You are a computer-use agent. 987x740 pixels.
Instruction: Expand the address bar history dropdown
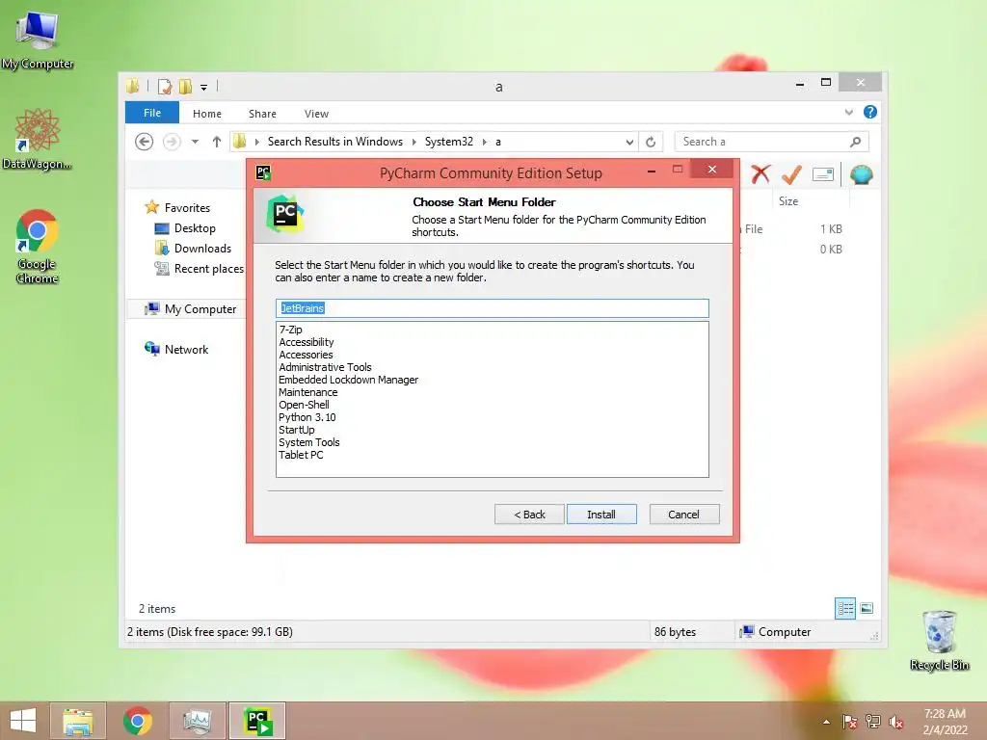(629, 143)
